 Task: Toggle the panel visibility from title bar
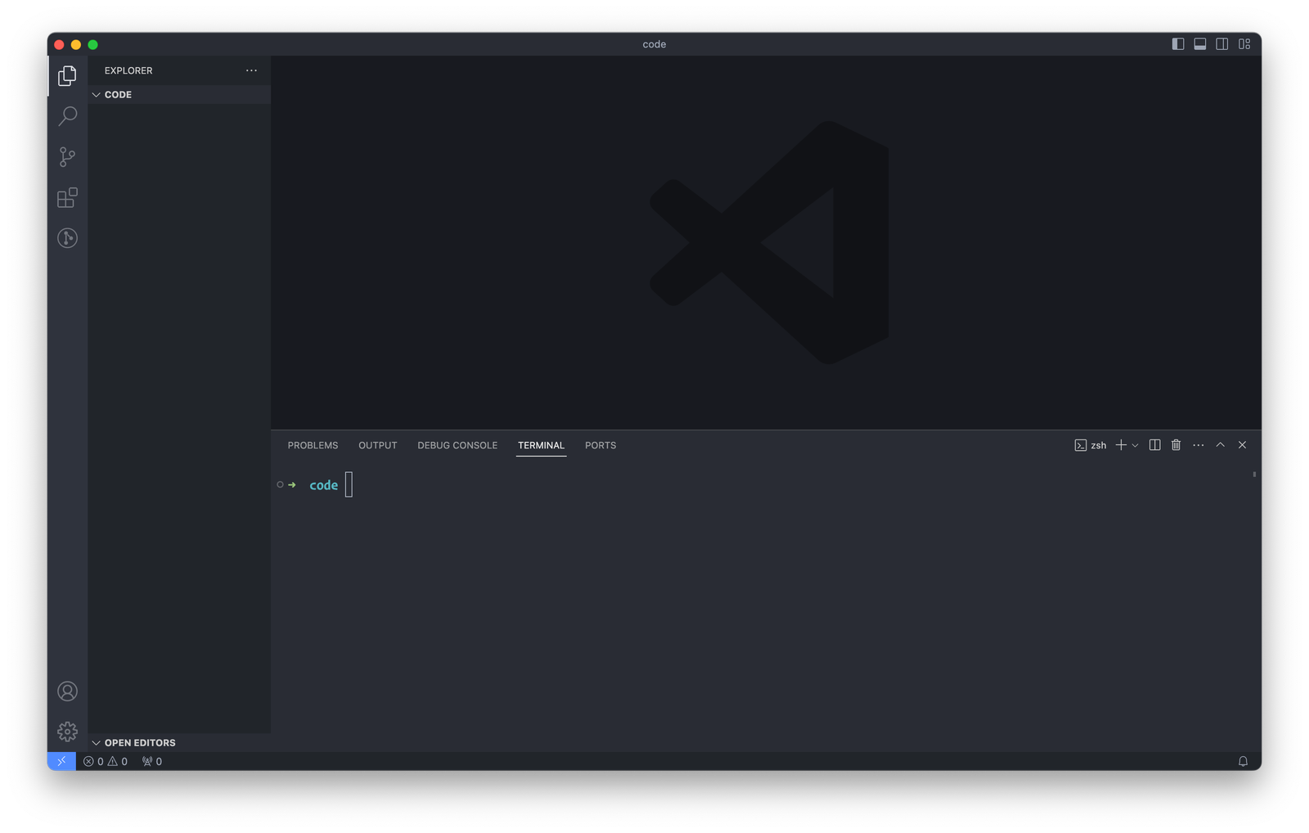click(x=1199, y=44)
